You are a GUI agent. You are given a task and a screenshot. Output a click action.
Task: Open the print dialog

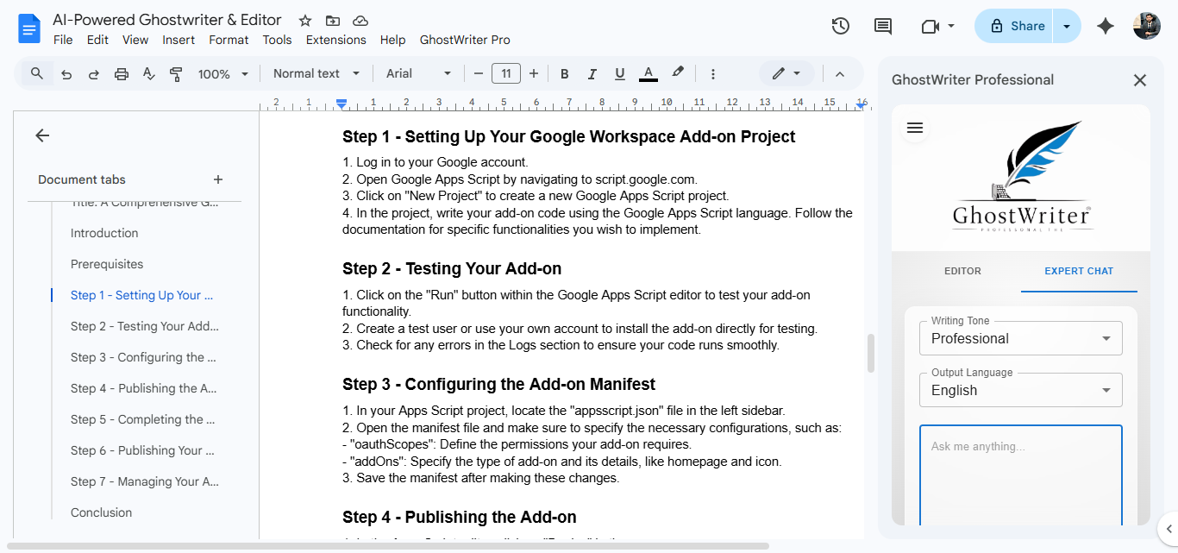[x=121, y=73]
